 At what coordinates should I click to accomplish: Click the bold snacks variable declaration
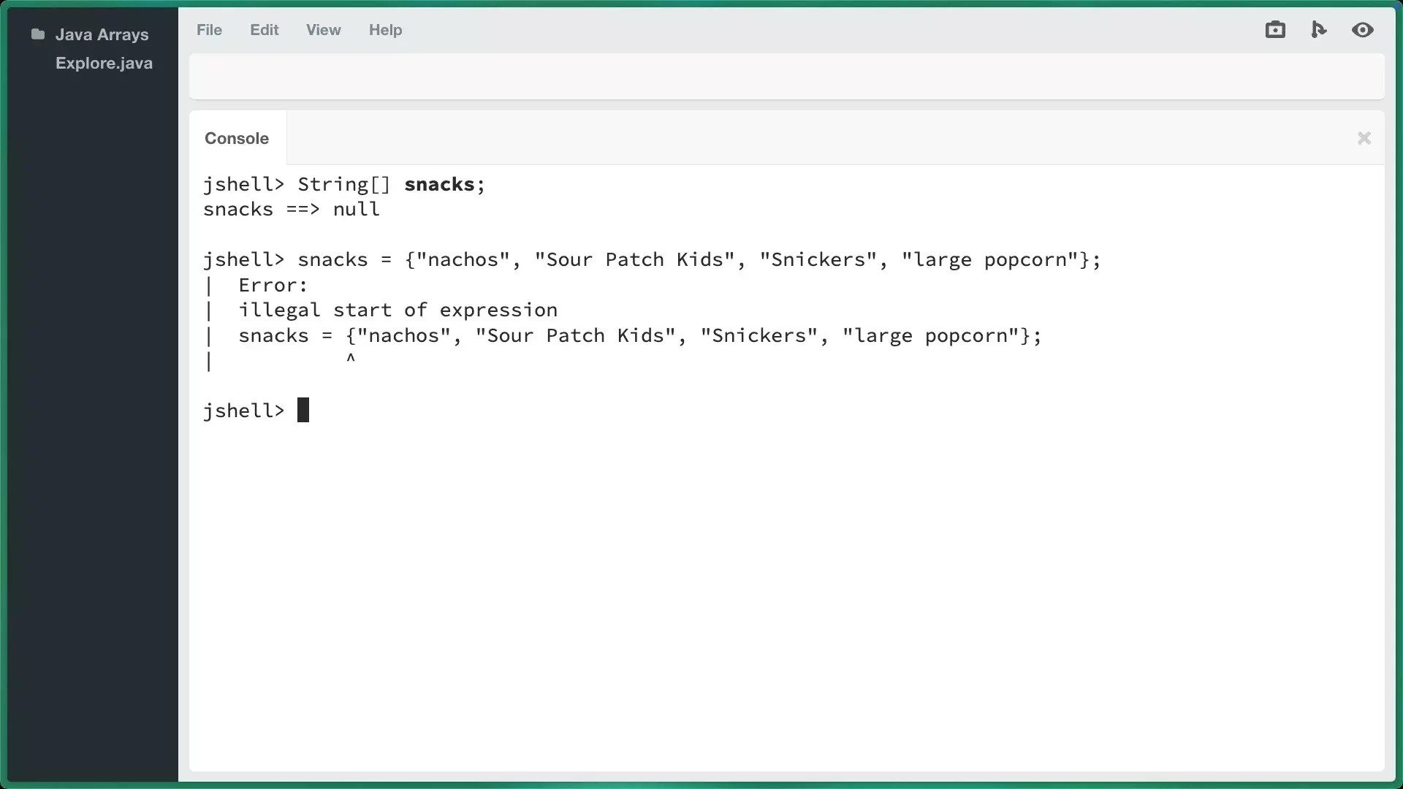[x=439, y=185]
